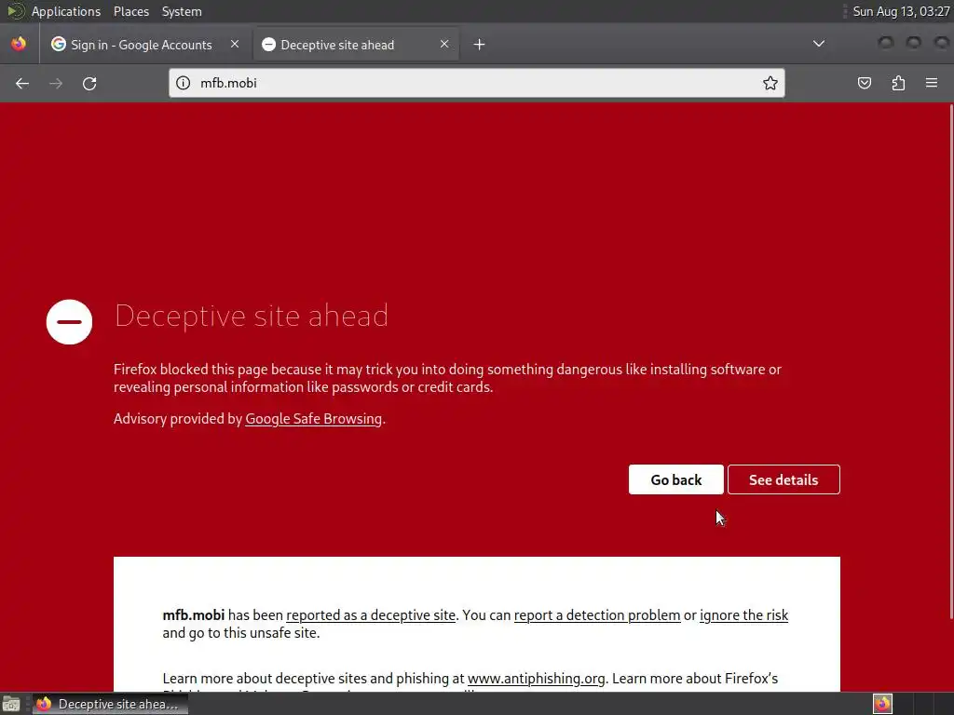Click the reload page icon
The height and width of the screenshot is (715, 954).
coord(89,83)
